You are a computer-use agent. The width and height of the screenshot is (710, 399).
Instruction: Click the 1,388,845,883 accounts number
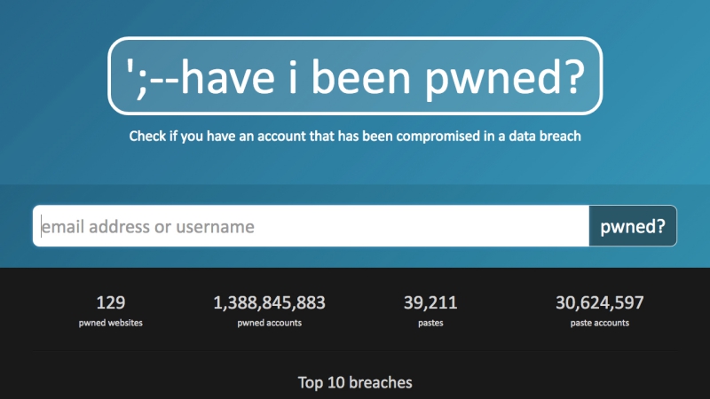click(269, 303)
